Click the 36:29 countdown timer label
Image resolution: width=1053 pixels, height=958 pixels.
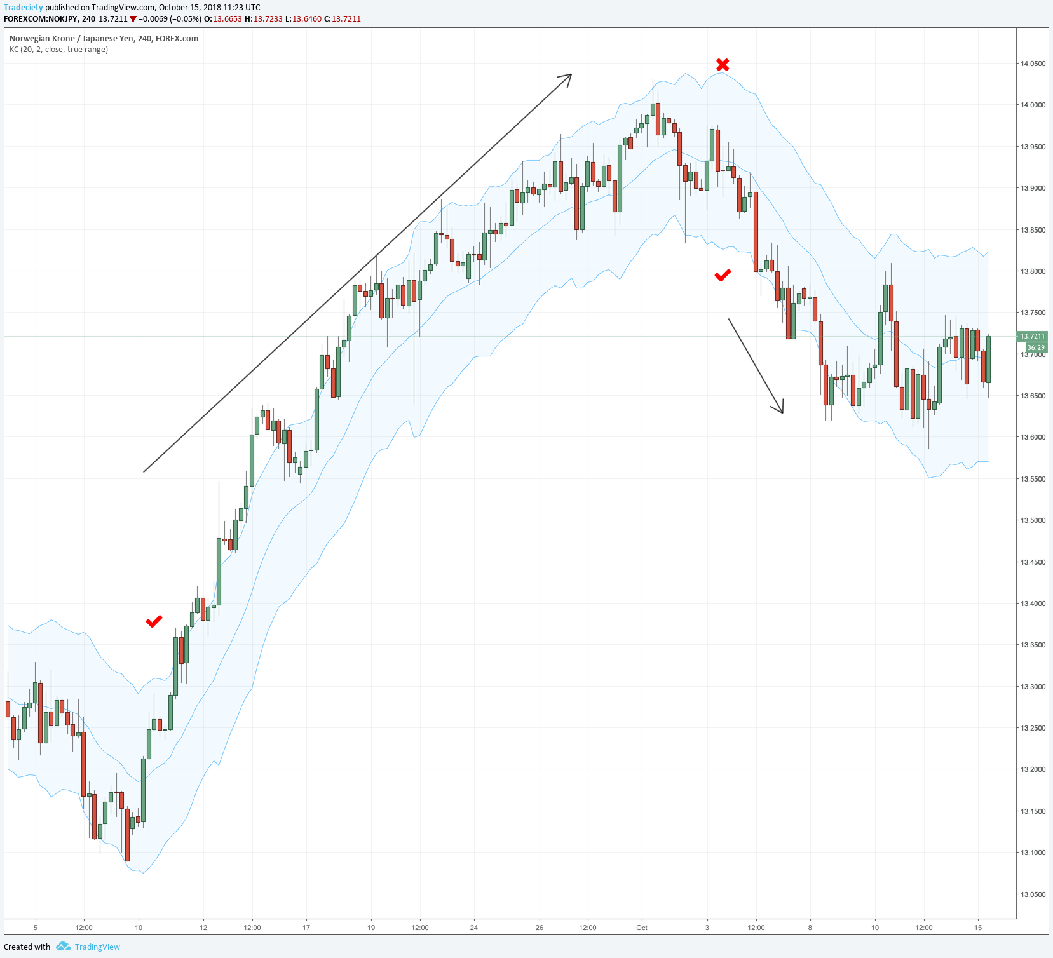[1036, 347]
